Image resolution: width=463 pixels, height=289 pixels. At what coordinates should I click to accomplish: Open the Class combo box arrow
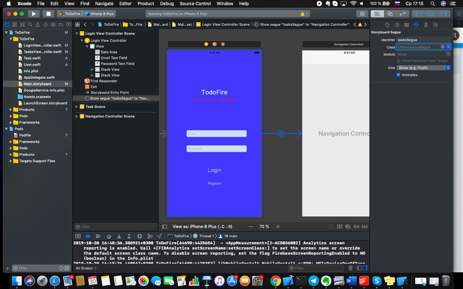tap(448, 47)
